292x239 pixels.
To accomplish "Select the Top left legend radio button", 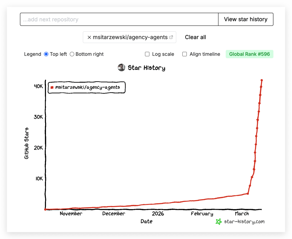I will 46,54.
